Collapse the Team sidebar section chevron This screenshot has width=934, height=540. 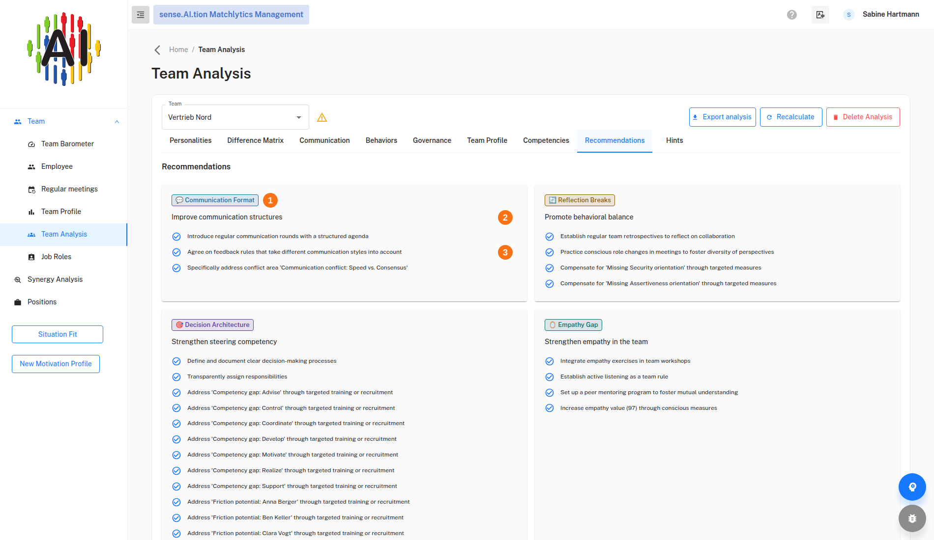pos(117,122)
